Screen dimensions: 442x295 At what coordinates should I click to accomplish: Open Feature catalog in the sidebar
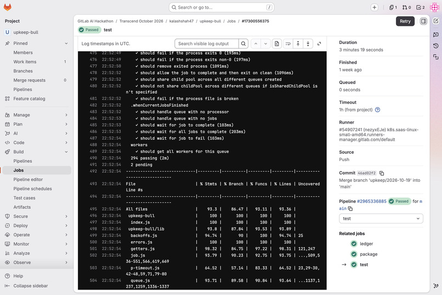click(37, 98)
